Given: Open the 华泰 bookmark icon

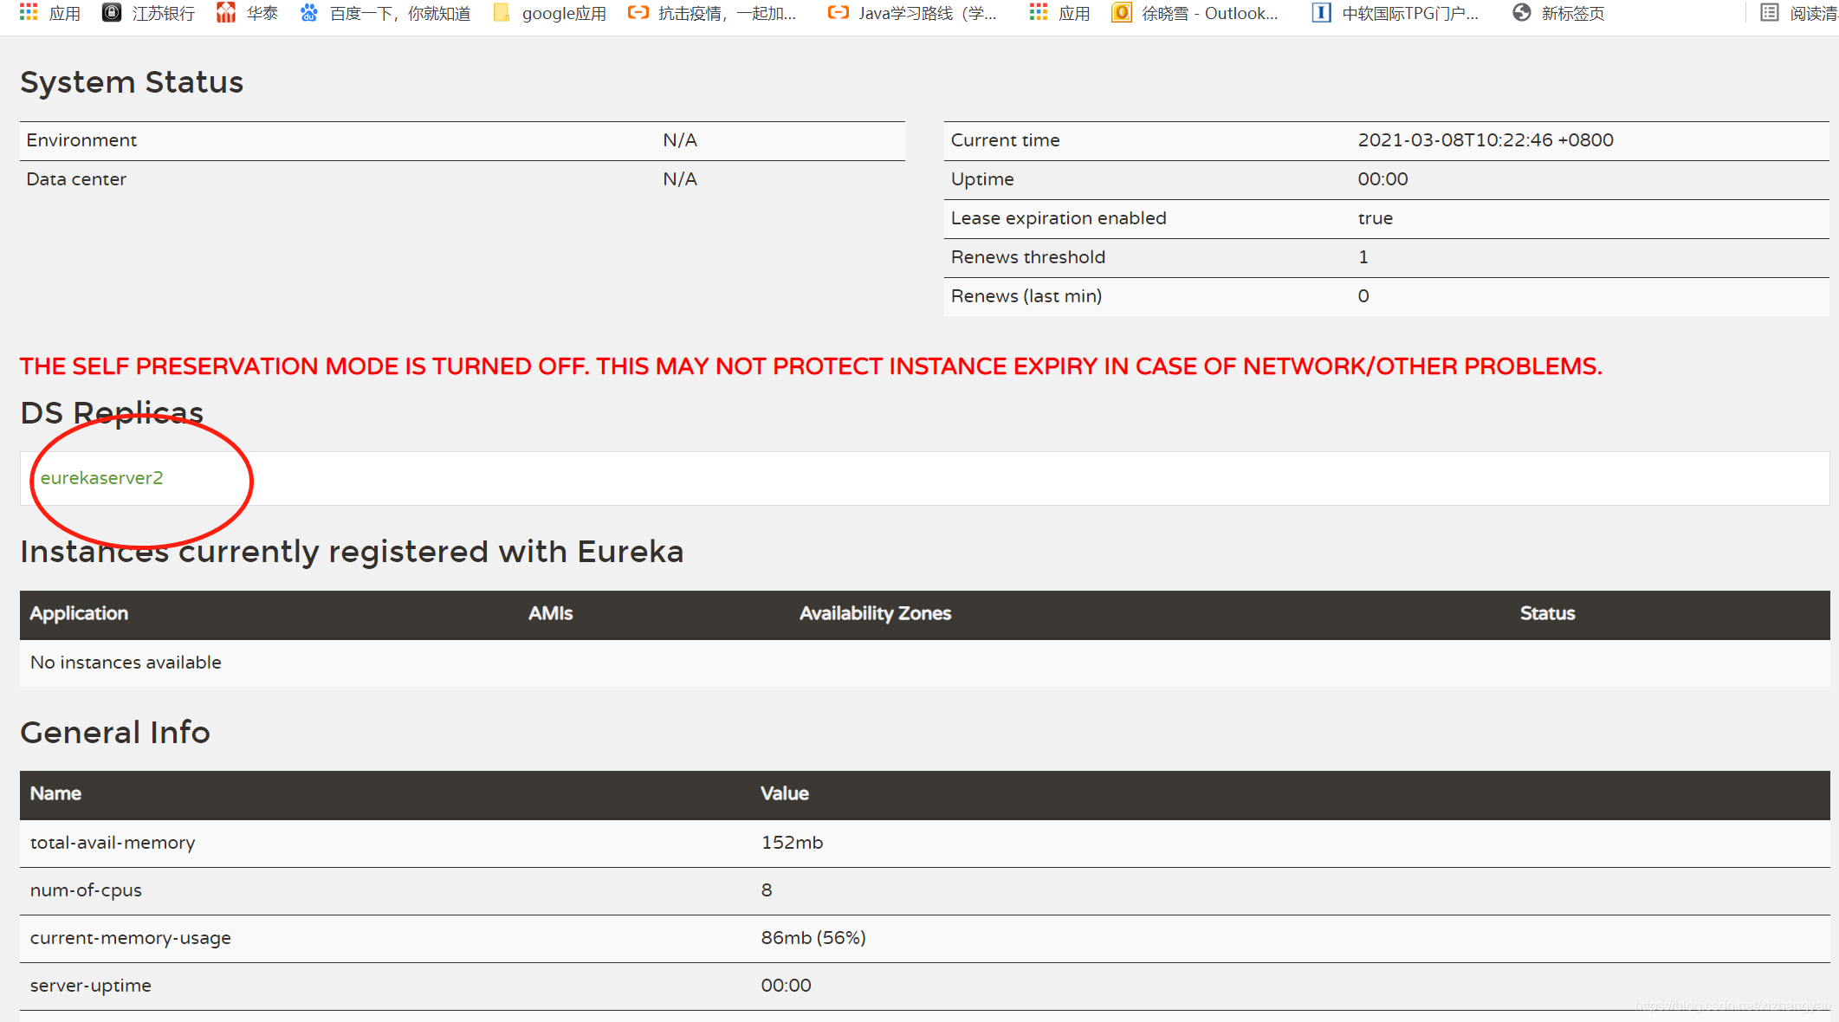Looking at the screenshot, I should pyautogui.click(x=226, y=12).
